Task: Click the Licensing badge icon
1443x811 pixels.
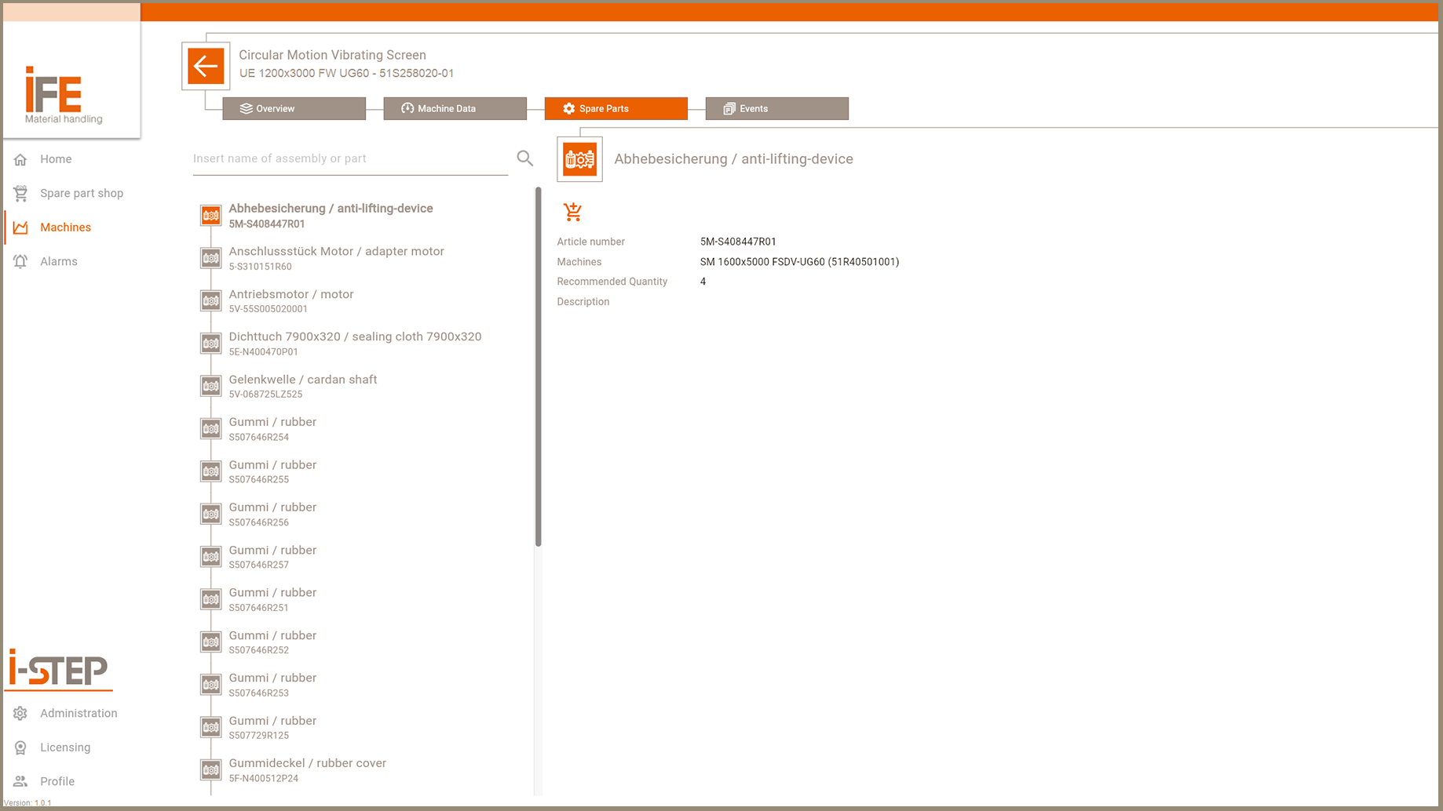Action: [20, 747]
